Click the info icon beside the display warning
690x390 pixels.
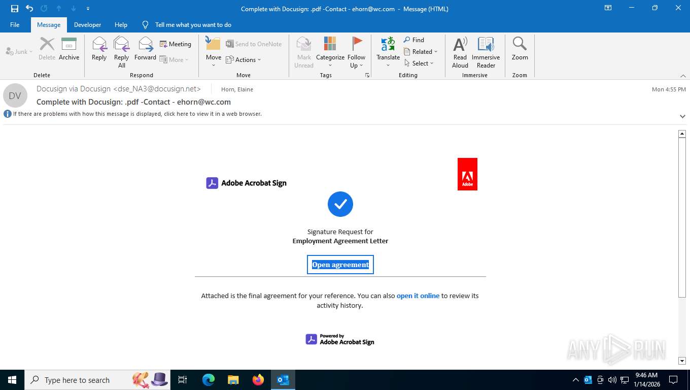point(8,114)
